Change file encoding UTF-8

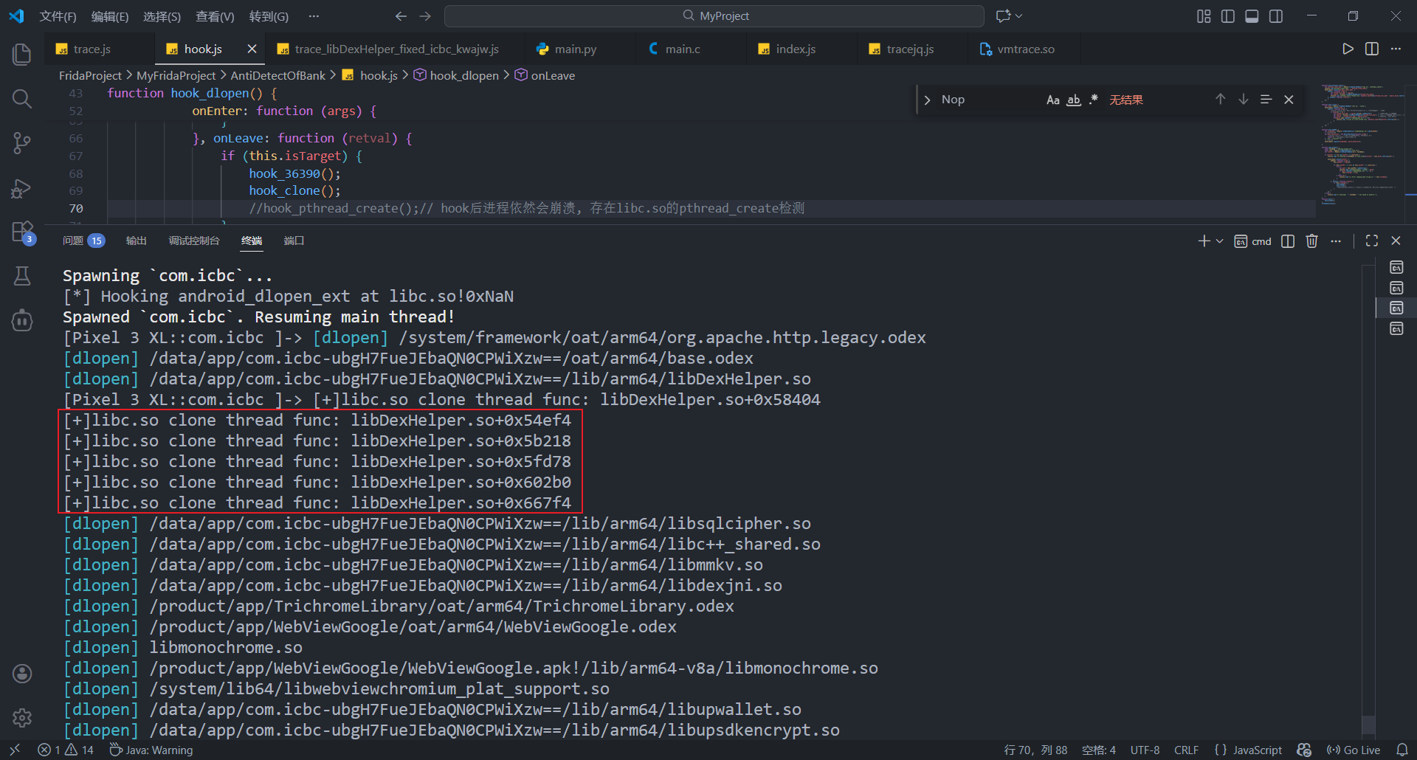[x=1145, y=750]
